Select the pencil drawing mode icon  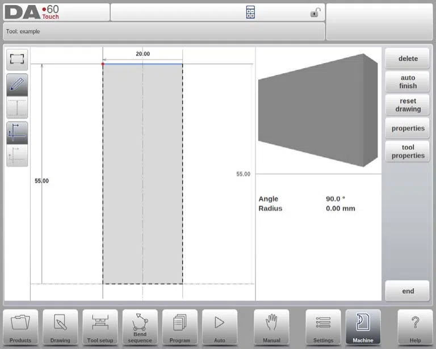[x=17, y=85]
